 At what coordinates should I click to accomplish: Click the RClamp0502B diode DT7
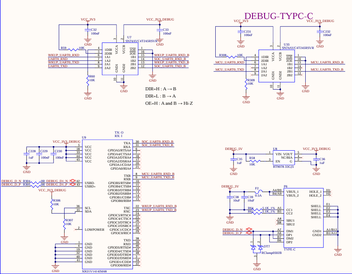tap(257, 248)
